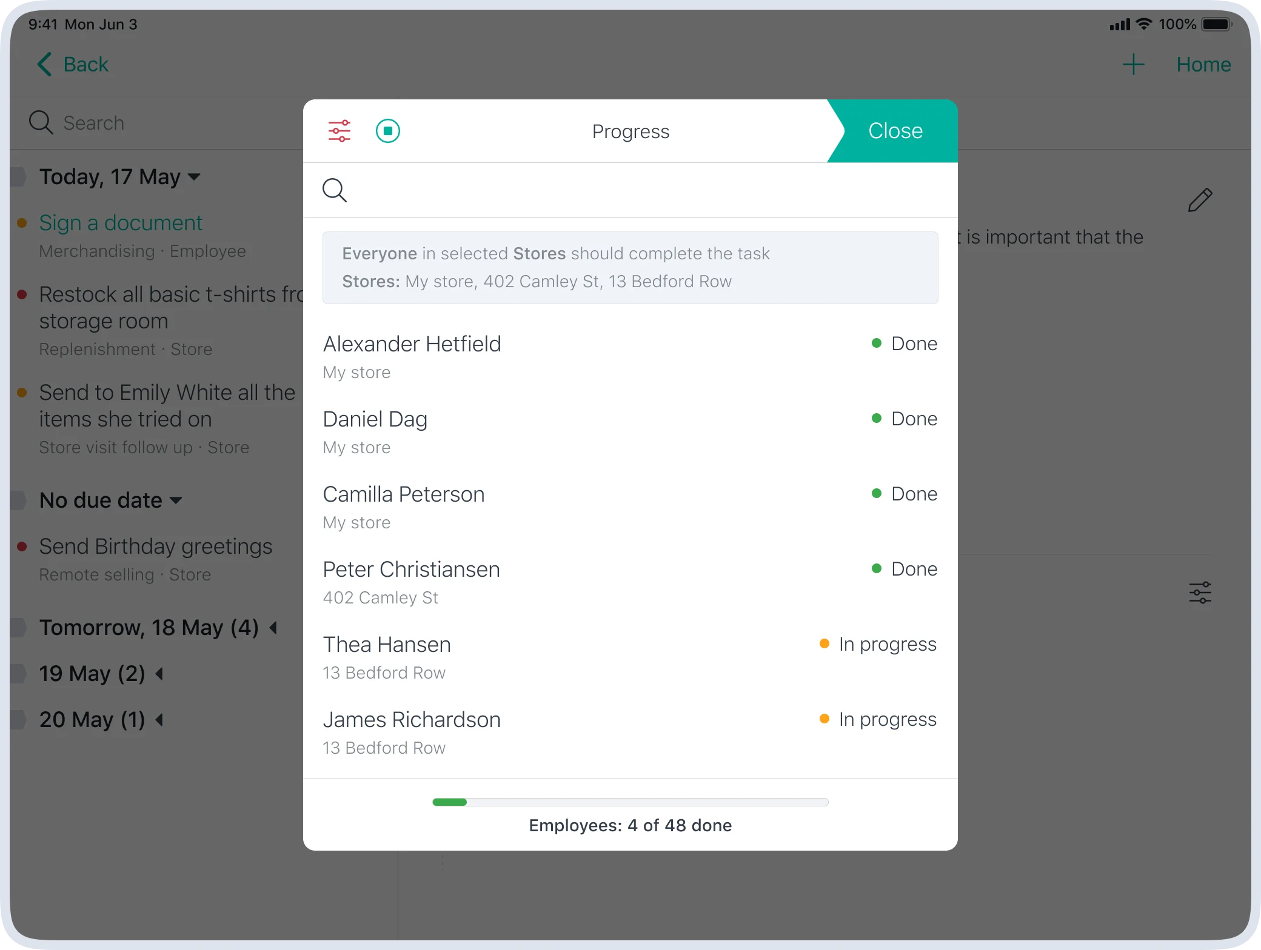Open filter sliders in background task detail
The width and height of the screenshot is (1261, 950).
coord(1200,593)
